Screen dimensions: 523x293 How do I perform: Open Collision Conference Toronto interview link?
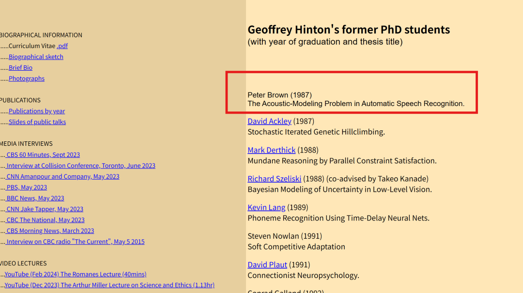click(x=81, y=166)
